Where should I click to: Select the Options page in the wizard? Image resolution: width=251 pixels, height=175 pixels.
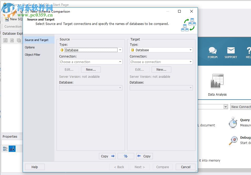coord(30,47)
